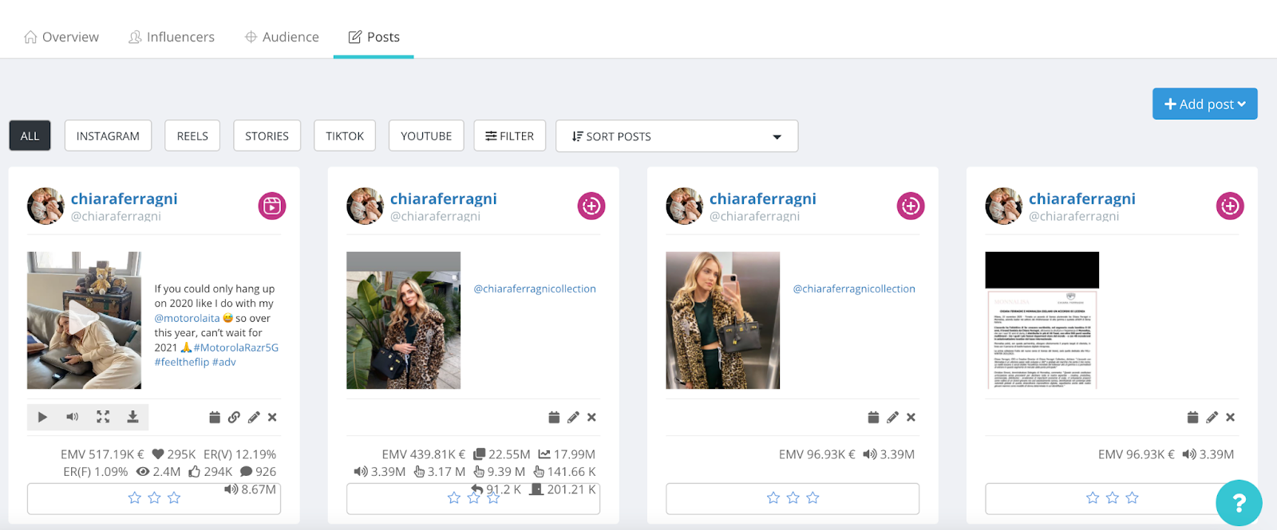Open the help question mark bubble
The image size is (1277, 530).
tap(1239, 503)
